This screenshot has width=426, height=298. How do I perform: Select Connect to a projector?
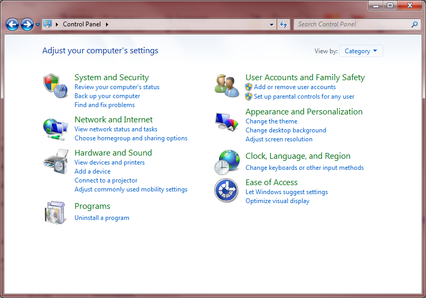point(106,180)
